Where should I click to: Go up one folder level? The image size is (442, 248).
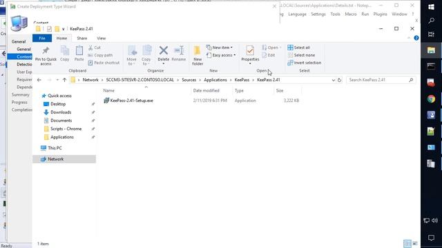(64, 80)
